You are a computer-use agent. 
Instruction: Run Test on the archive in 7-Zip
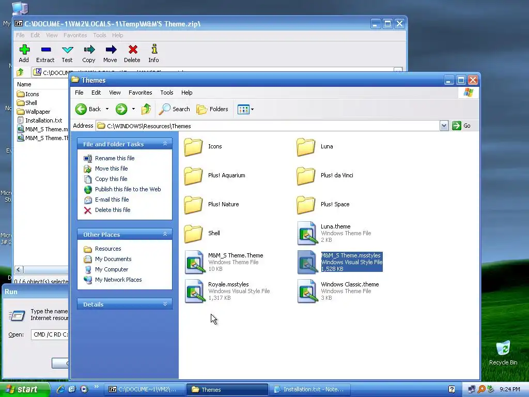(x=67, y=53)
